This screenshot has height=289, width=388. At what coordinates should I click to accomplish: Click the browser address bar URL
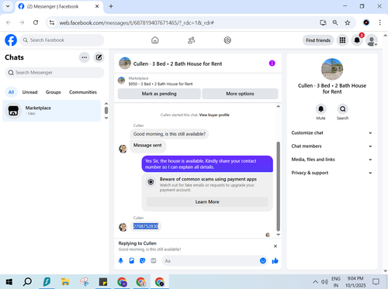coord(137,22)
